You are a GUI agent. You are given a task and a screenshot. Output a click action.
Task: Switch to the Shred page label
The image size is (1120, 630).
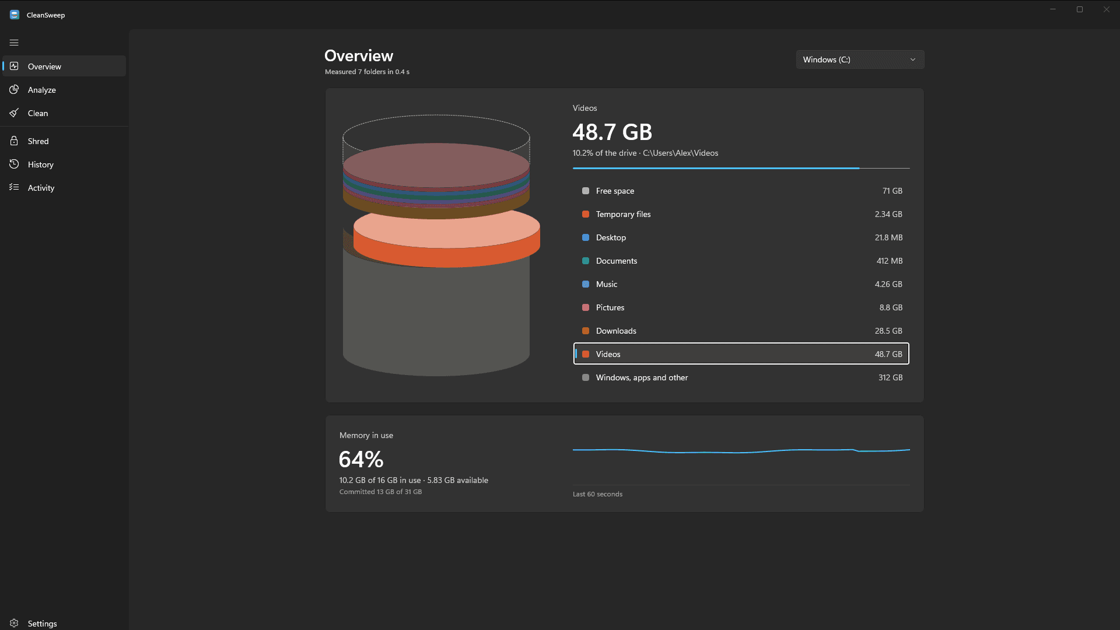coord(38,141)
